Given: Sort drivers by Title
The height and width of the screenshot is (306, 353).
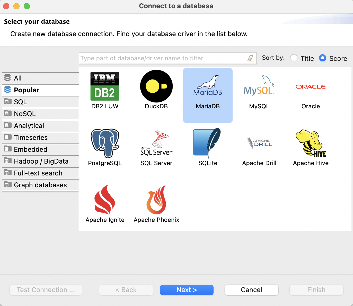Looking at the screenshot, I should pos(294,58).
